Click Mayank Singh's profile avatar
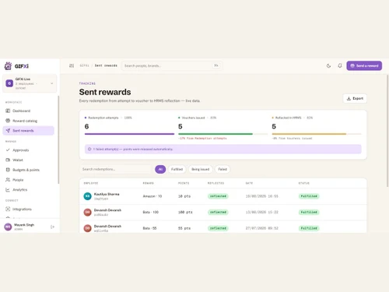Viewport: 389px width, 292px height. tap(8, 227)
